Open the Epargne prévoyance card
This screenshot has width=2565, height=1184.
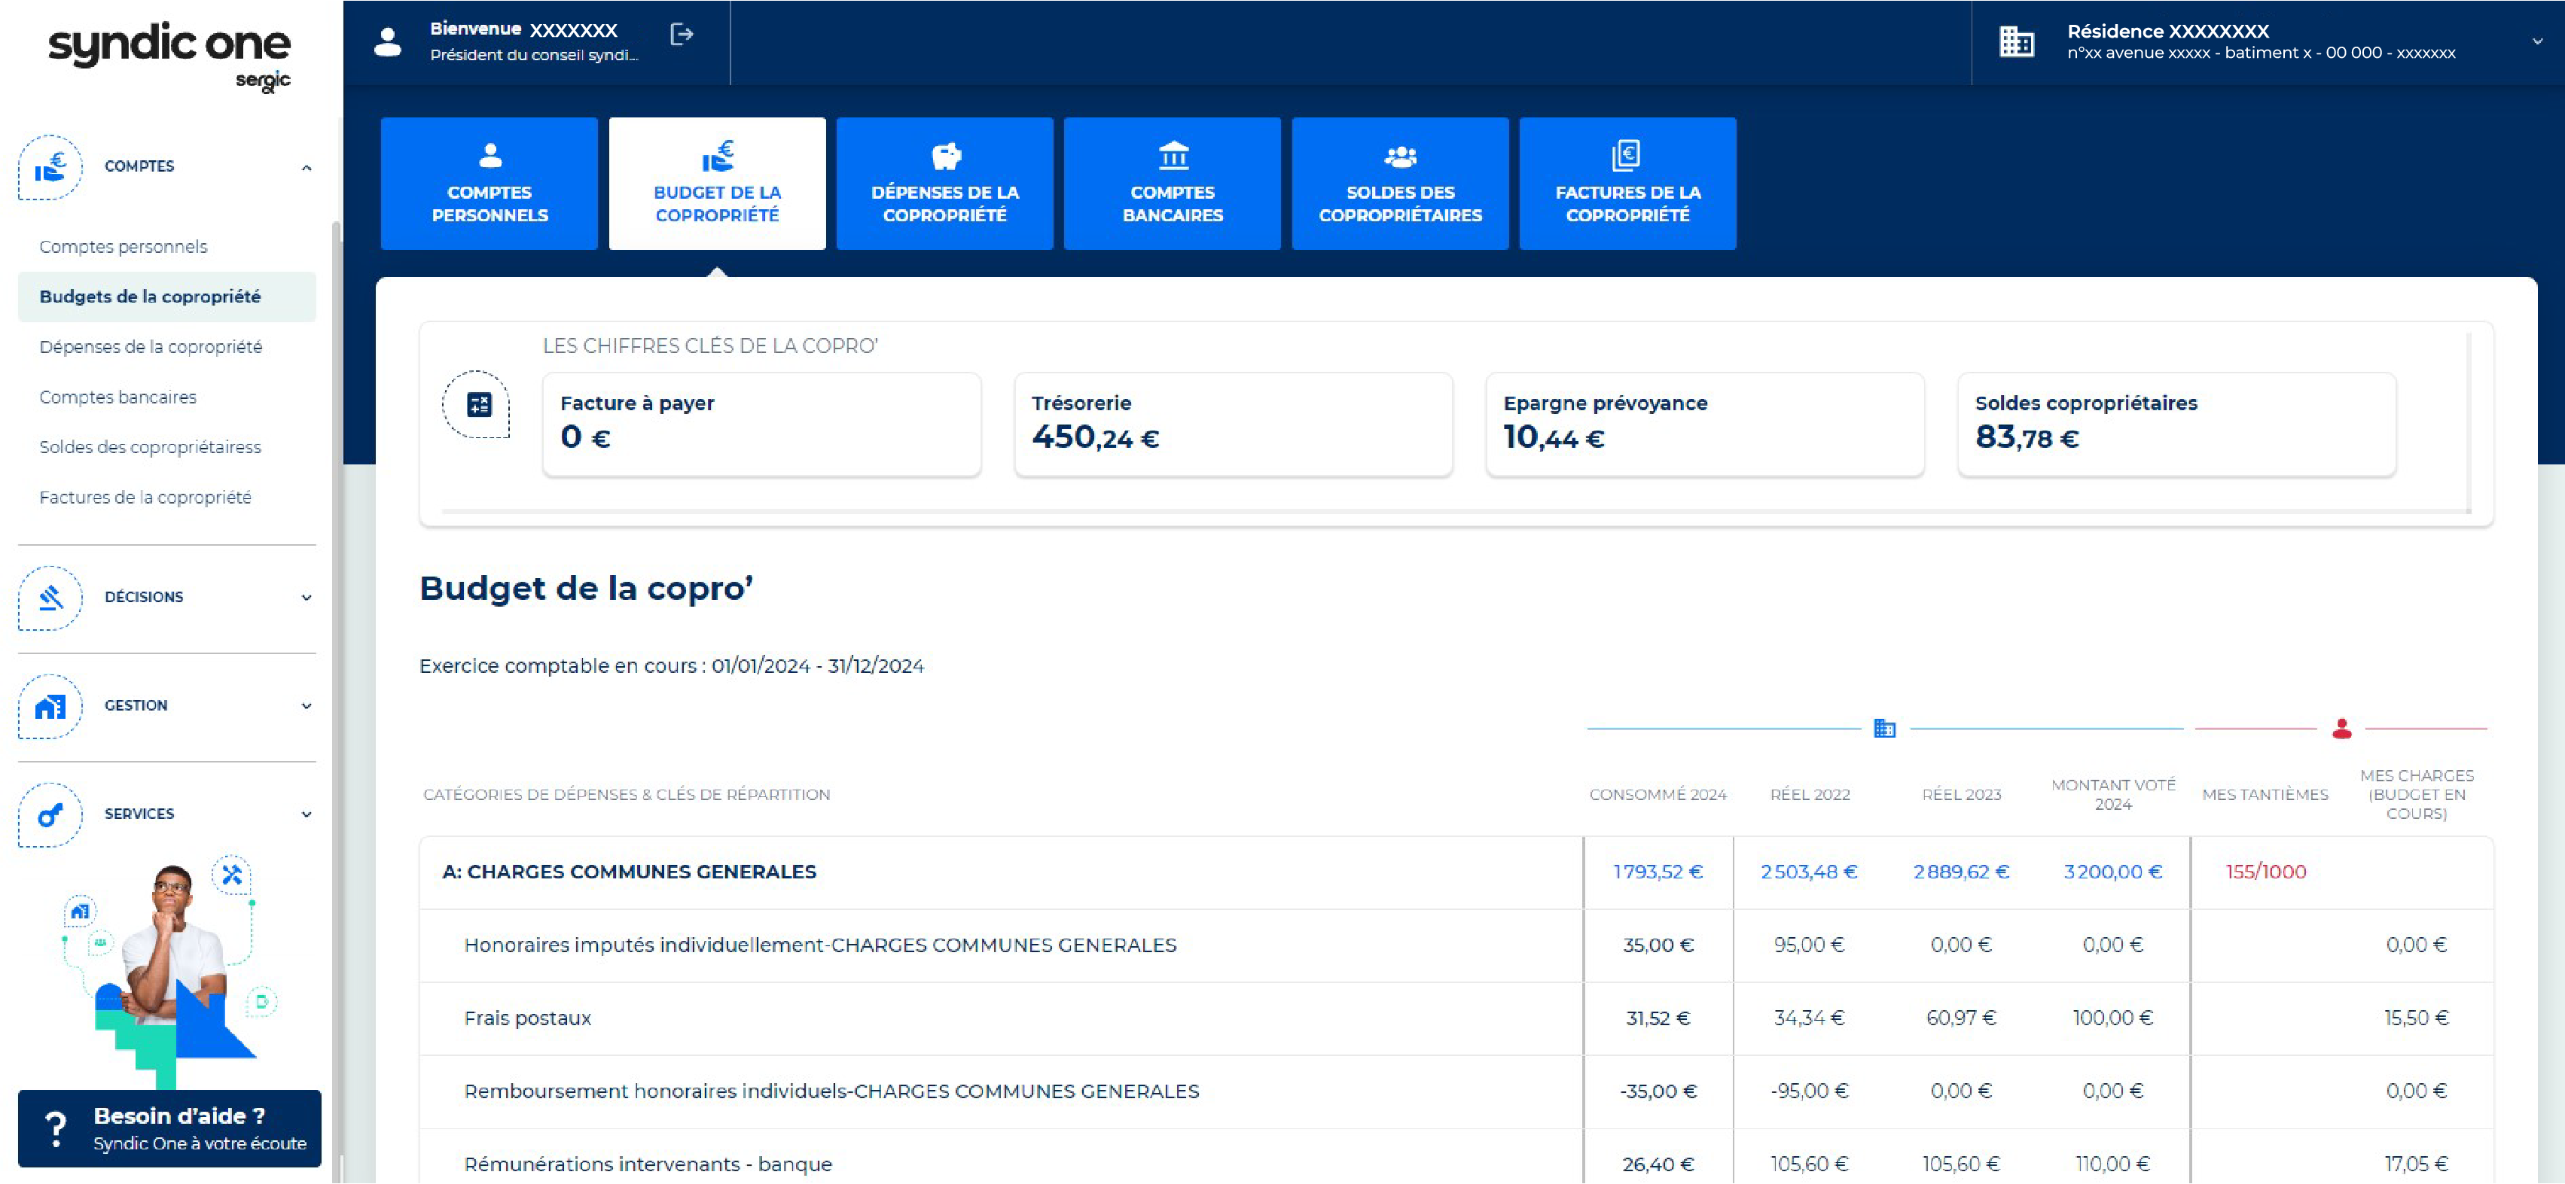click(x=1705, y=424)
